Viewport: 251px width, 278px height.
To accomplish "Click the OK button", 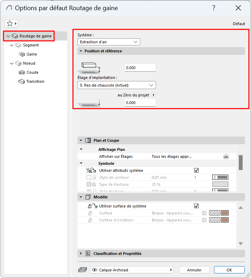I will (x=229, y=270).
